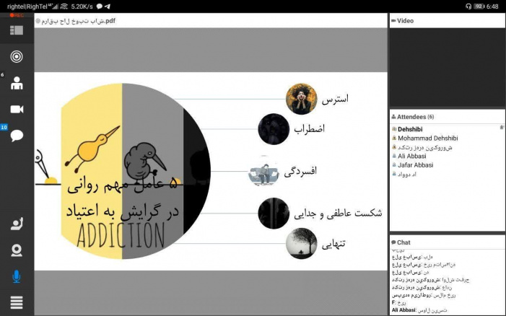Click the chat message from F
This screenshot has width=506, height=316.
click(399, 302)
